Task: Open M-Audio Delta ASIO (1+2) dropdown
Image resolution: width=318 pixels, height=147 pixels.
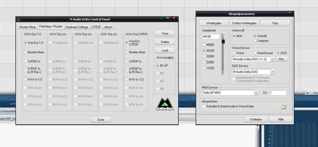Action: pos(272,59)
